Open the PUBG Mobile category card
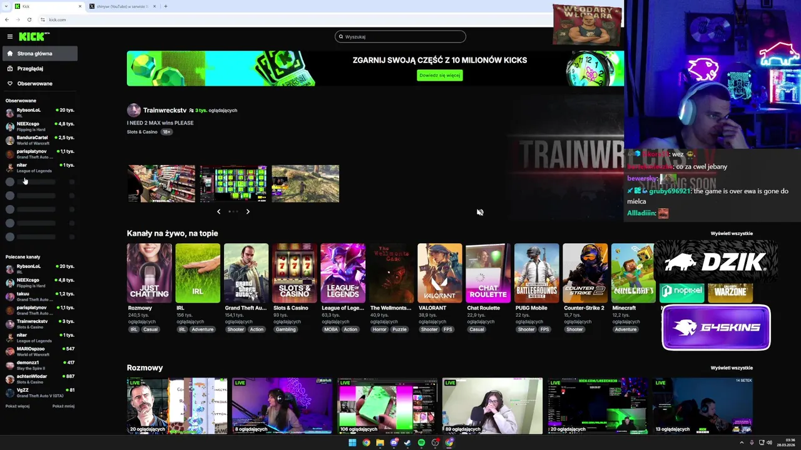801x450 pixels. click(x=536, y=273)
